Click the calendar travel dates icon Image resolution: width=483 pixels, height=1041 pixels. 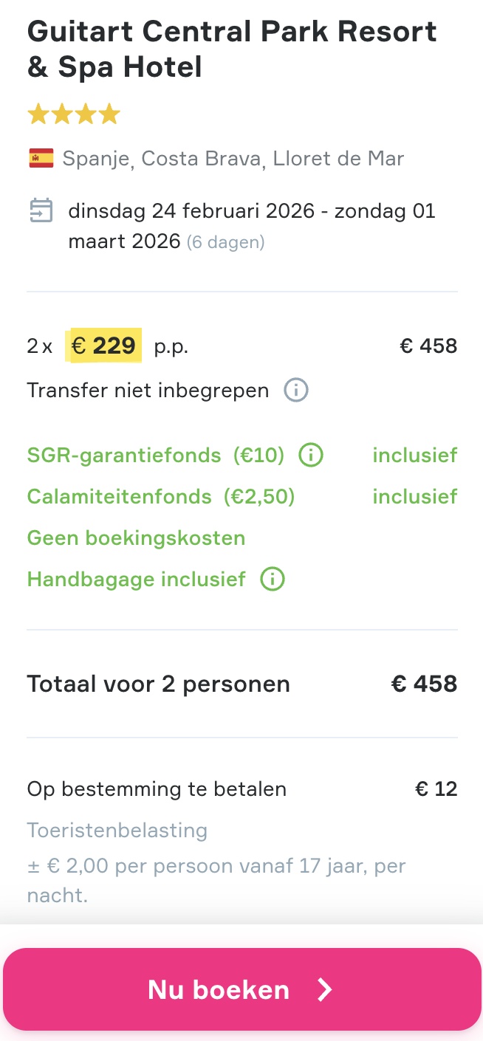point(41,210)
